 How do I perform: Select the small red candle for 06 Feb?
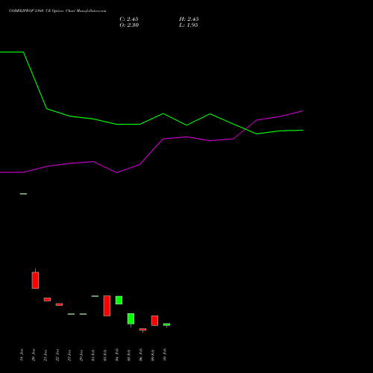point(142,330)
